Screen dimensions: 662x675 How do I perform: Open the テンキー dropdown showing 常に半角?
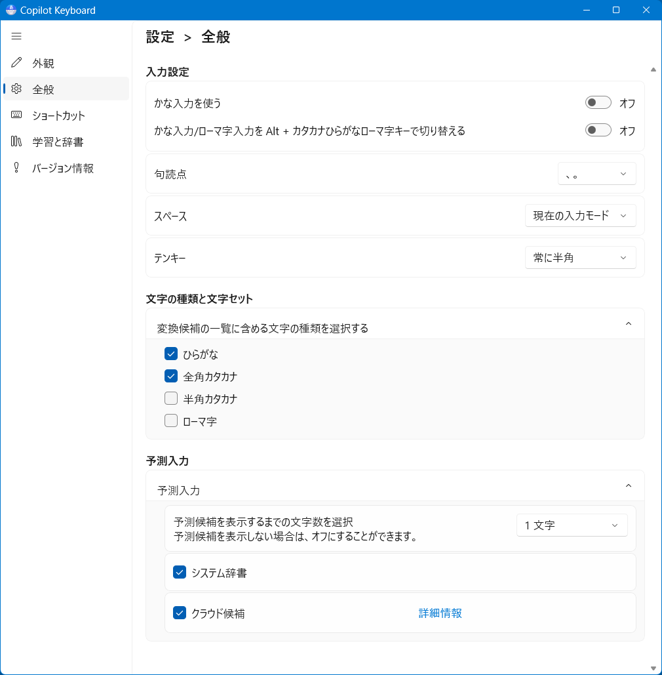click(580, 257)
